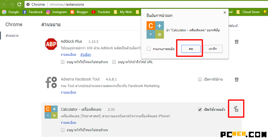This screenshot has width=268, height=139.
Task: Open Adverra Facebook Tool รายละเอียด details link
Action: (68, 92)
